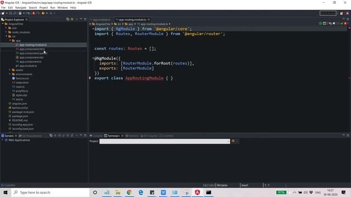Toggle Link with Editor in Project Explorer
Screen dimensions: 351x197
click(x=72, y=20)
